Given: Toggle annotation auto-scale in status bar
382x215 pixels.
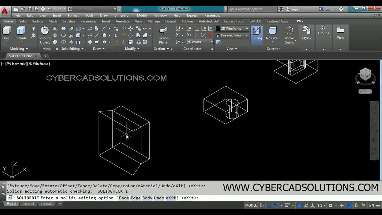Looking at the screenshot, I should [306, 205].
